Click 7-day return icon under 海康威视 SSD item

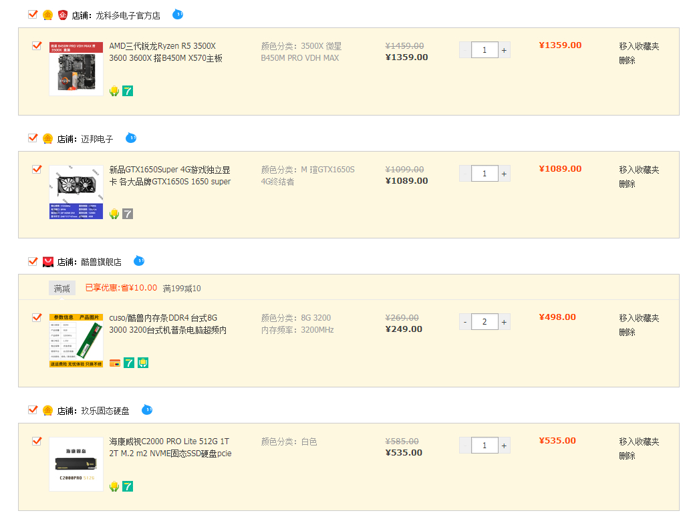[x=128, y=486]
